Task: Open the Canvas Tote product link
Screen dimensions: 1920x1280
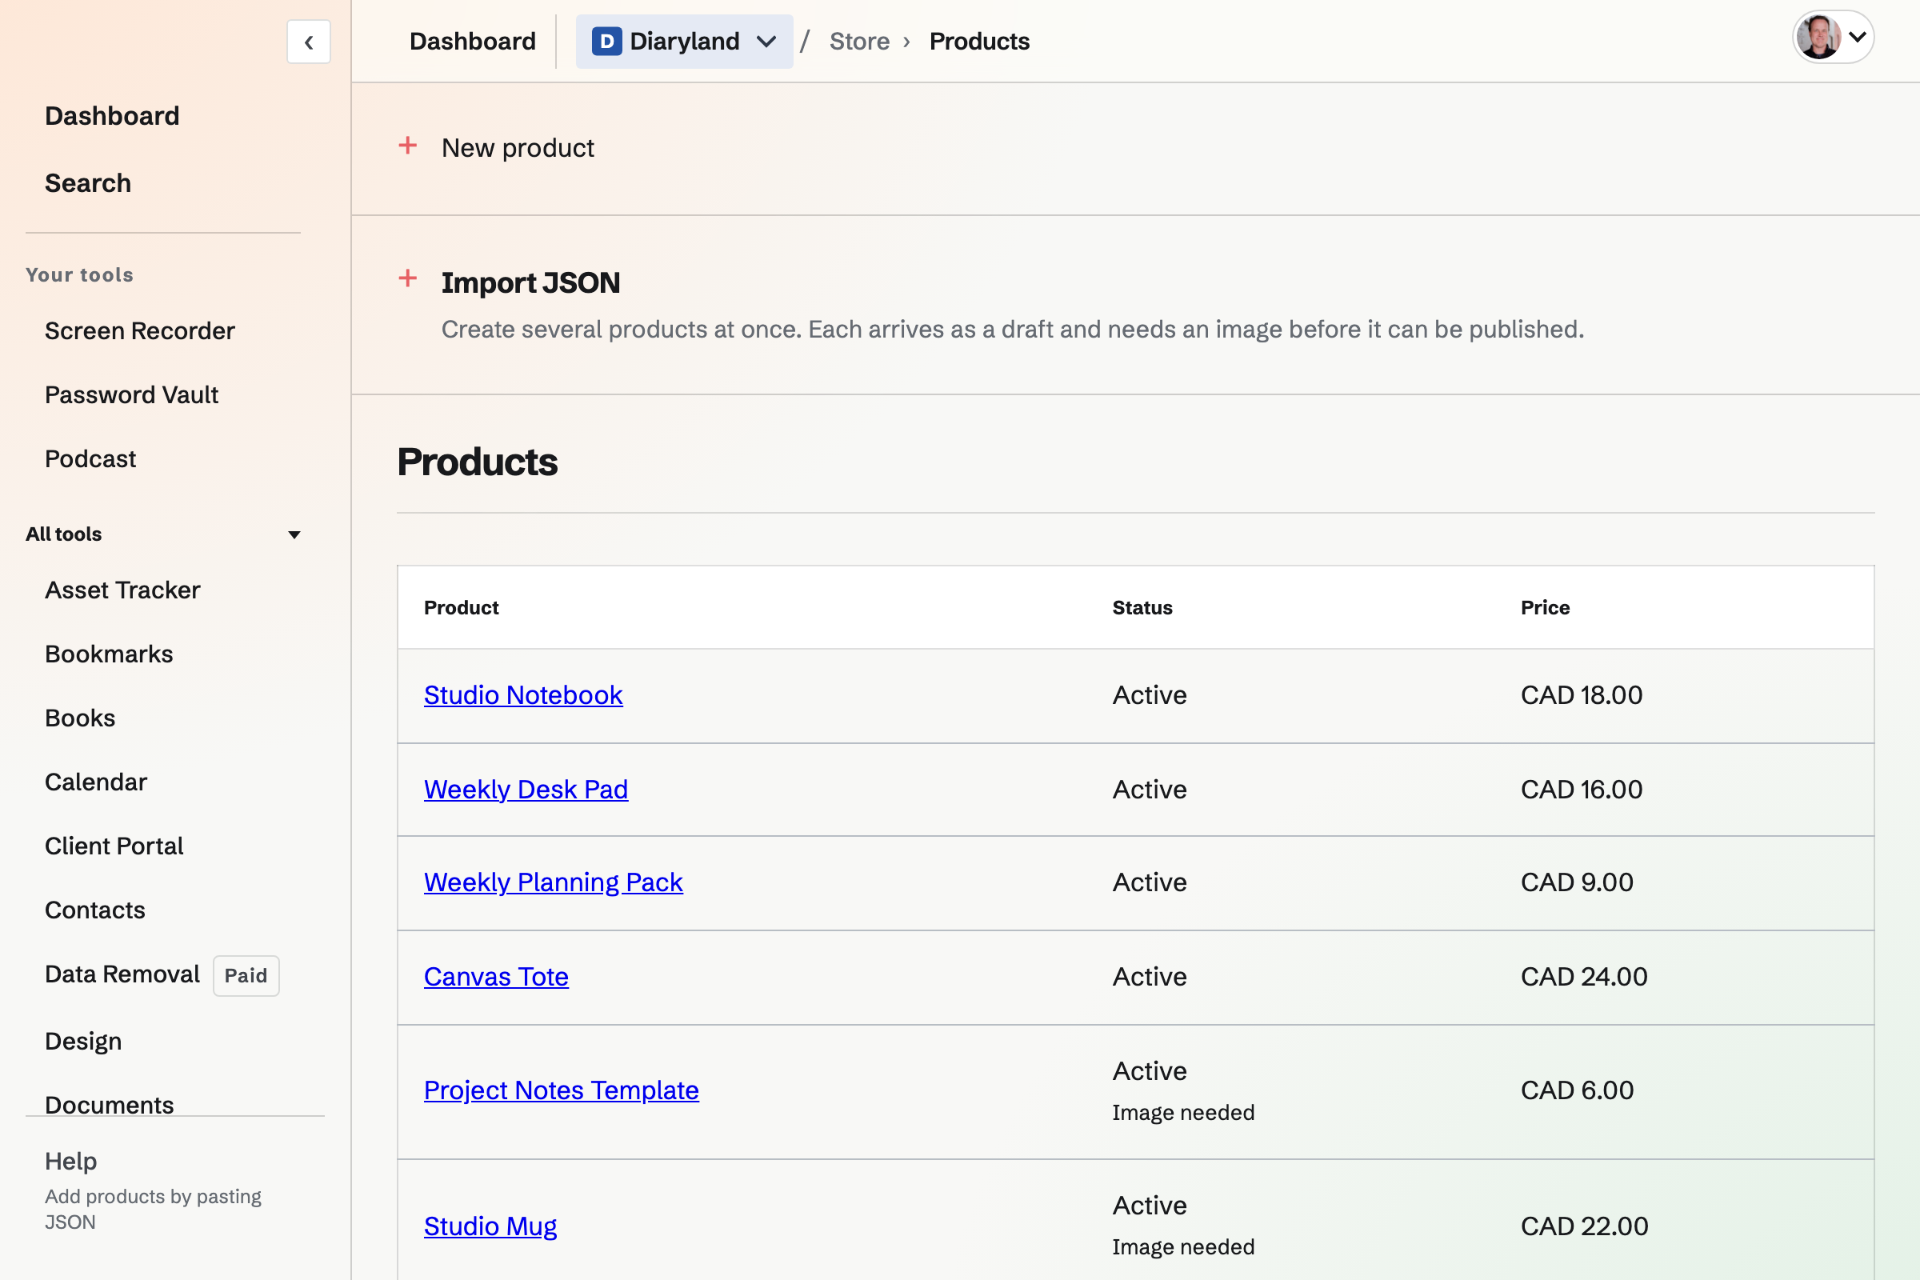Action: pos(496,976)
